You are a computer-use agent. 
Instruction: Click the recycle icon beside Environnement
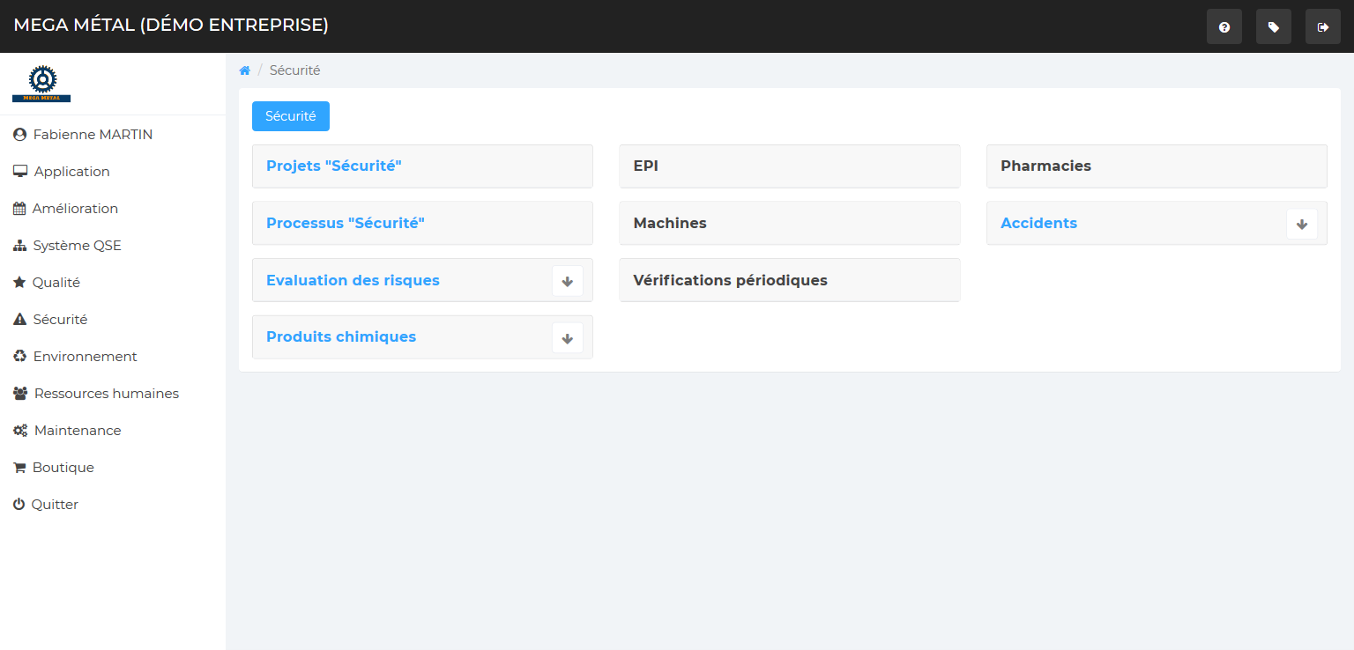19,357
